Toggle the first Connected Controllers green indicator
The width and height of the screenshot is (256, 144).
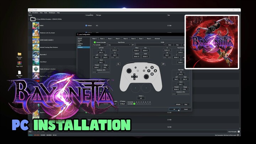pos(135,103)
